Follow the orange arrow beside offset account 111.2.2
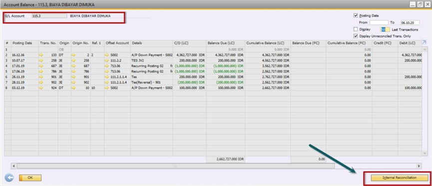432x186 pixels. (x=107, y=60)
